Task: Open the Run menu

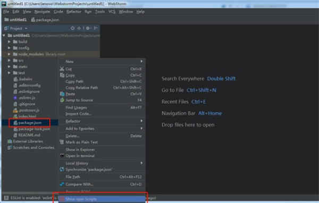Action: [x=88, y=12]
